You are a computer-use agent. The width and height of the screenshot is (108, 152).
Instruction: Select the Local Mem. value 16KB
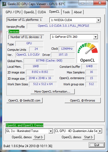pos(36,66)
